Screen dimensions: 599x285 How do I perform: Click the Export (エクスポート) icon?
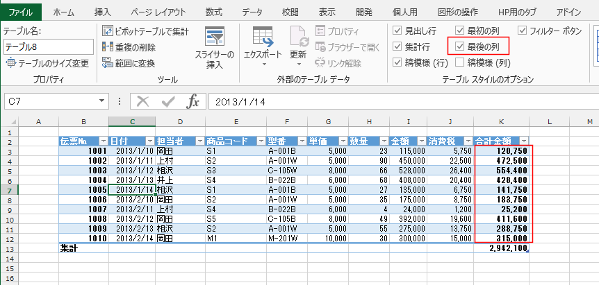262,37
